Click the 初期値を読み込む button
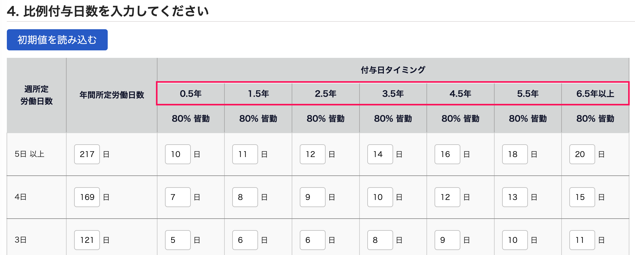Image resolution: width=635 pixels, height=255 pixels. click(x=57, y=40)
